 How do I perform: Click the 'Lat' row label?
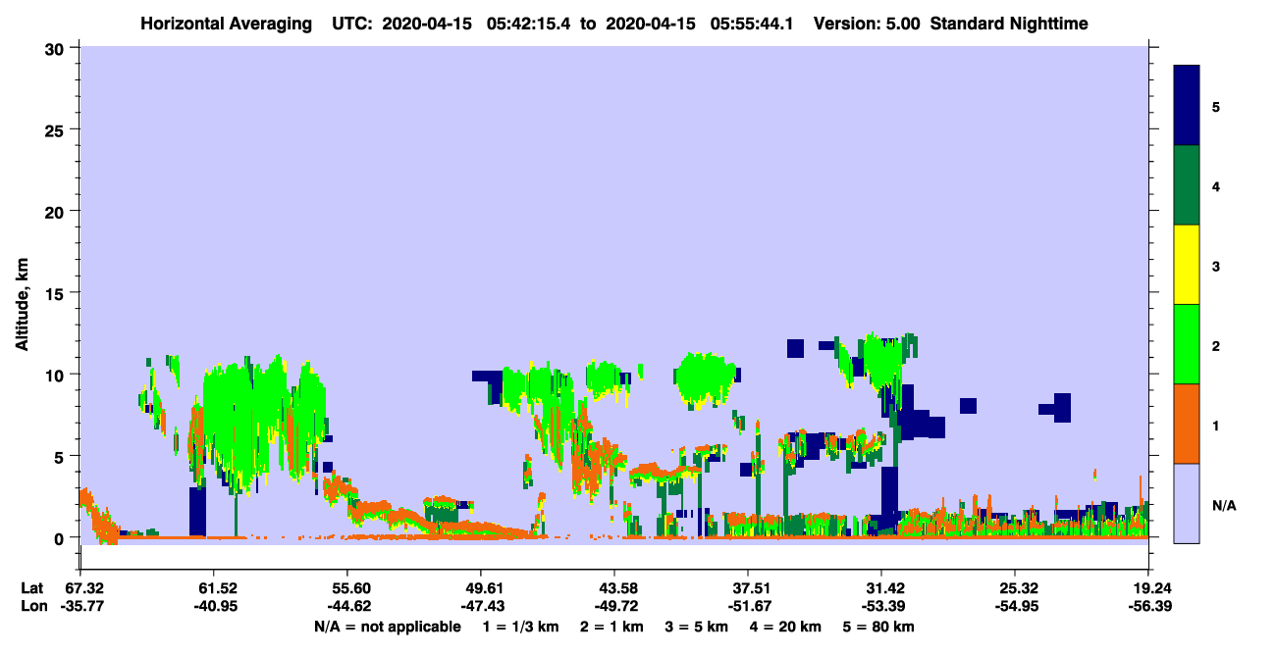pos(32,588)
